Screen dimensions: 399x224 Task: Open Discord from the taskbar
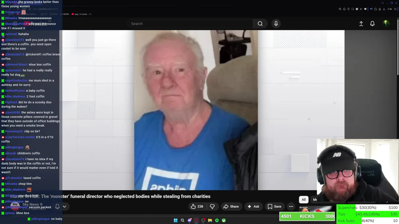(x=190, y=220)
